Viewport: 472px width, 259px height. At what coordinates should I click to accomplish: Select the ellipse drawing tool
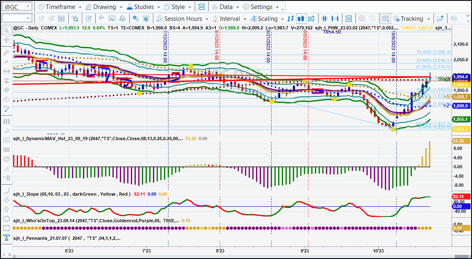tap(6, 219)
